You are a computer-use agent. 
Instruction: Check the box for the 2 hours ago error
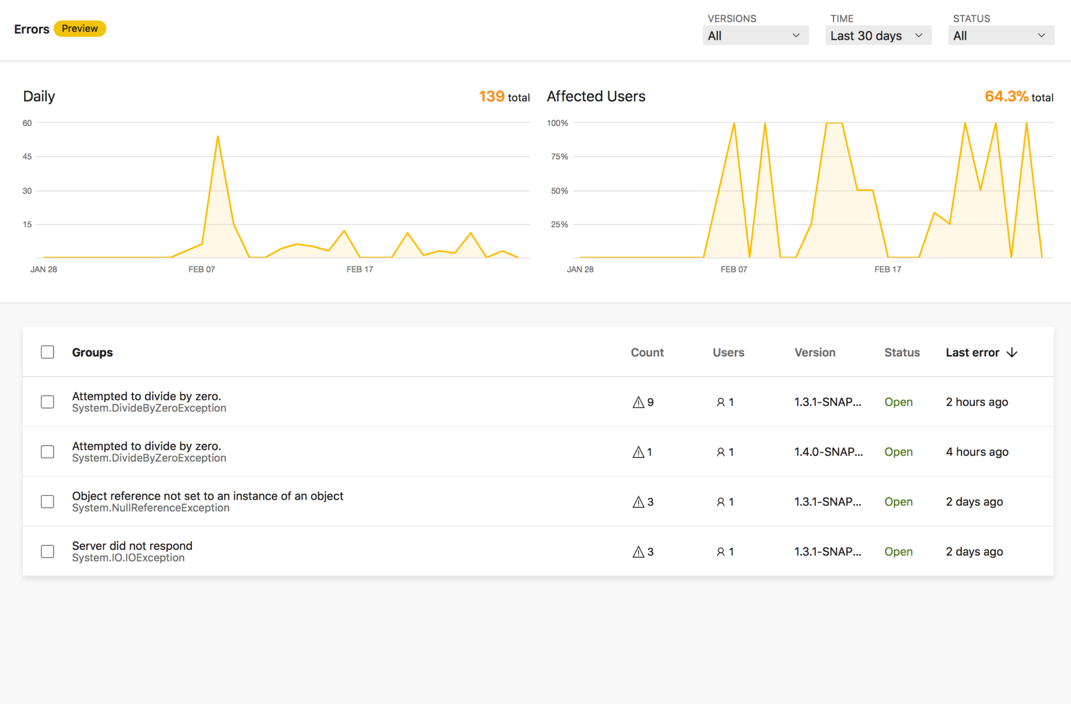[x=48, y=402]
